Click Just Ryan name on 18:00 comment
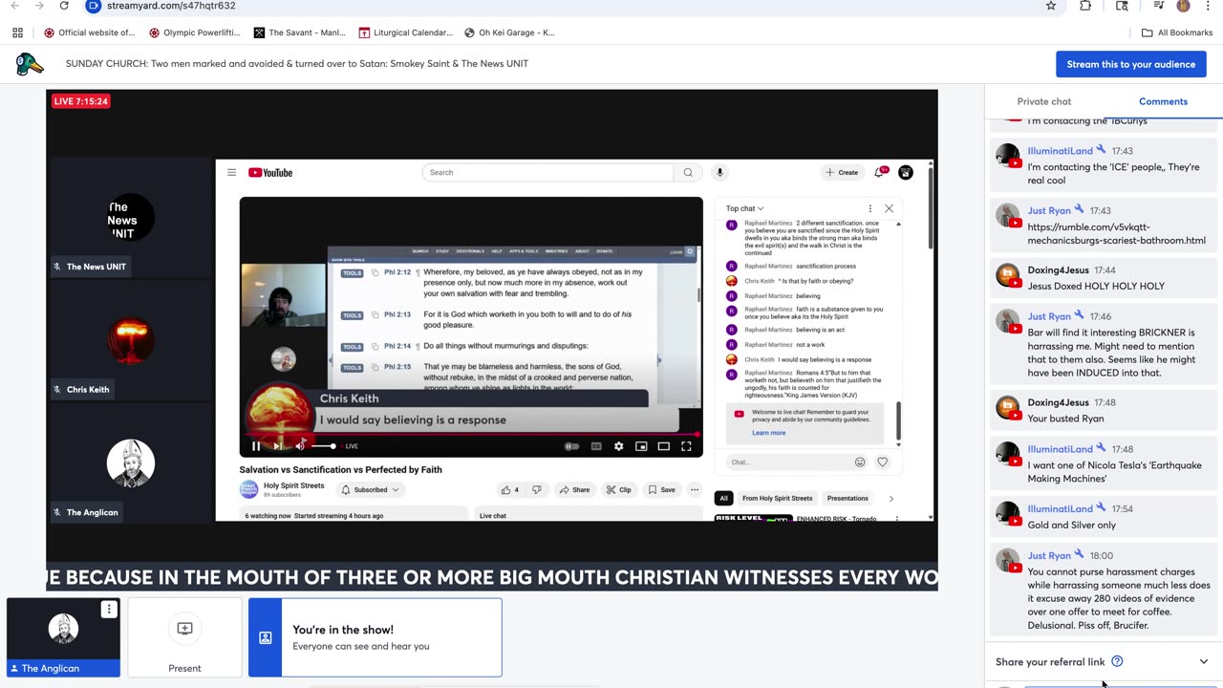 [1049, 555]
